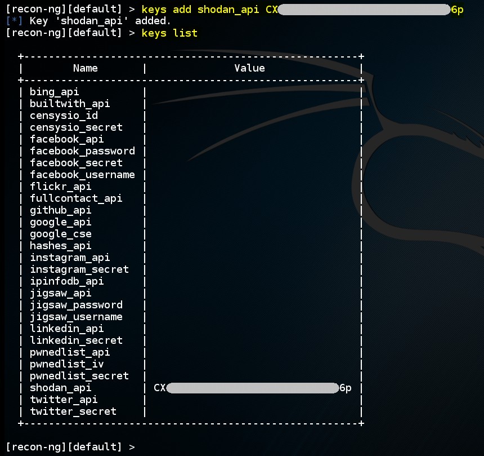This screenshot has width=484, height=456.
Task: Select the hashes_api row name
Action: pyautogui.click(x=61, y=246)
